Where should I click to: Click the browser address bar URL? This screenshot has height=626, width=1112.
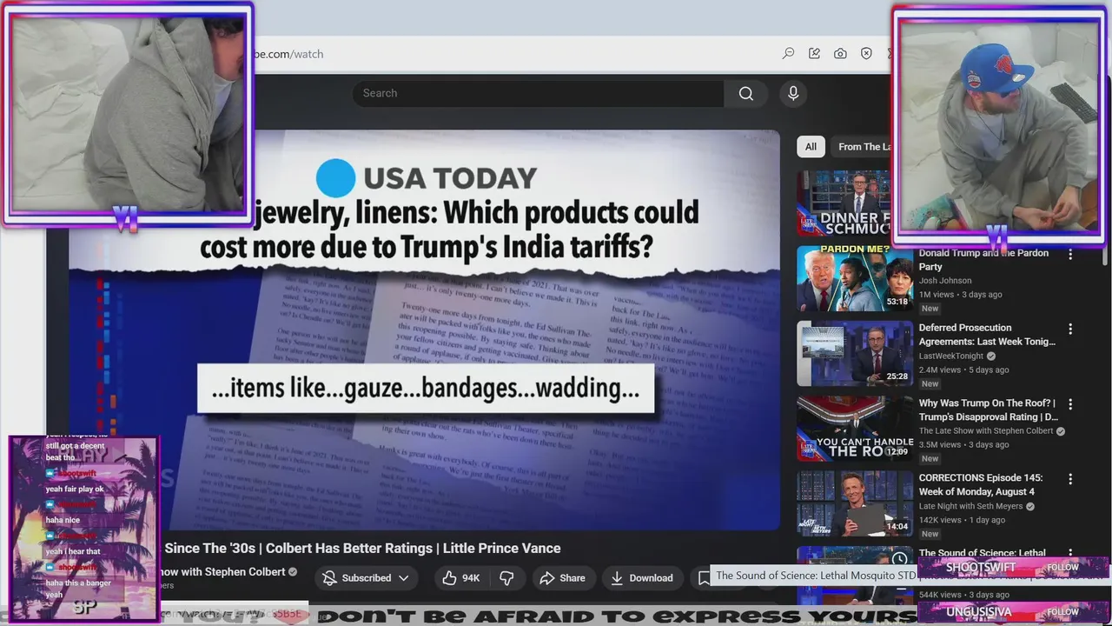287,54
